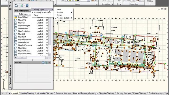
Task: Switch to Phone Directory layout tab
Action: [140, 93]
